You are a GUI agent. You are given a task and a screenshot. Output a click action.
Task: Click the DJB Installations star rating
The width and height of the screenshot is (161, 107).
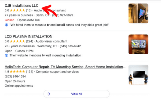pyautogui.click(x=17, y=10)
